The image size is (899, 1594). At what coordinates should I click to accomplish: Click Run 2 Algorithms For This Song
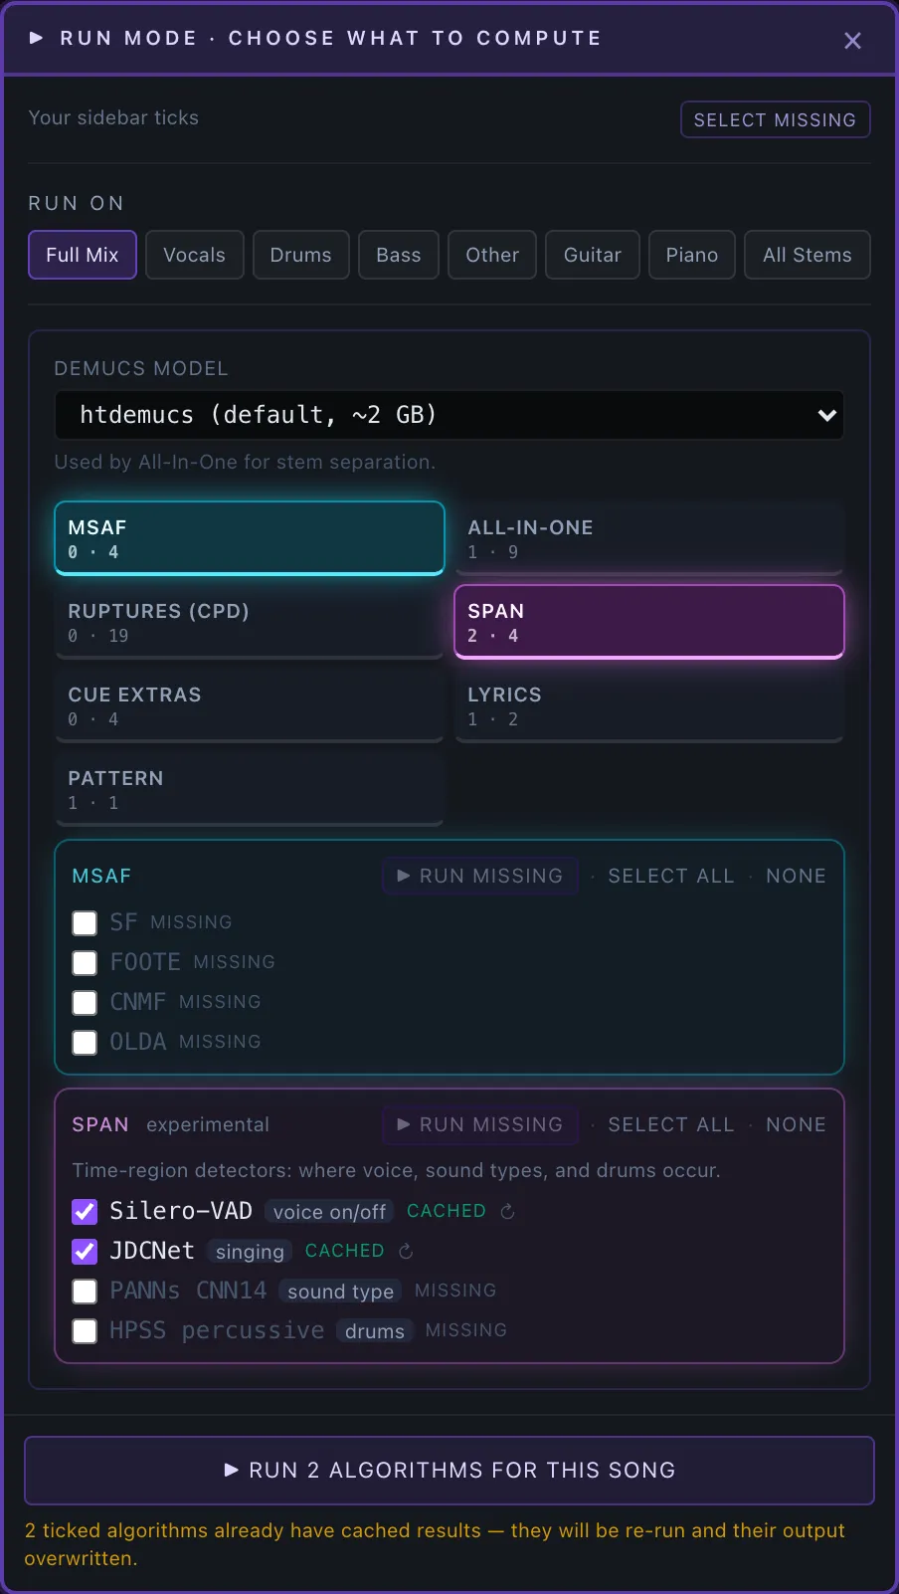449,1470
